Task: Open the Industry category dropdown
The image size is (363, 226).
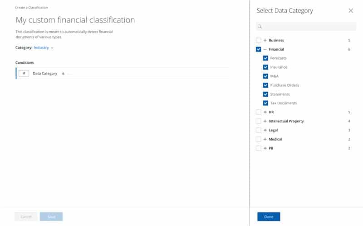Action: [44, 47]
